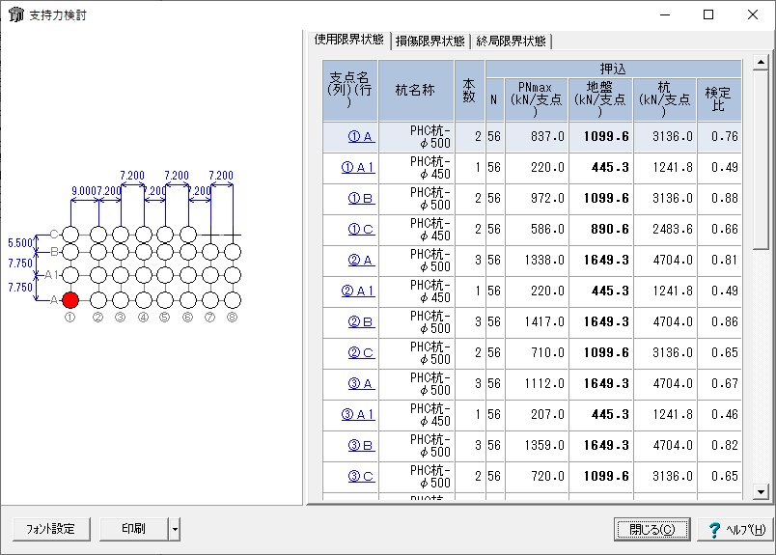The image size is (776, 555).
Task: Click the 地盤 value 890.6
Action: 610,229
